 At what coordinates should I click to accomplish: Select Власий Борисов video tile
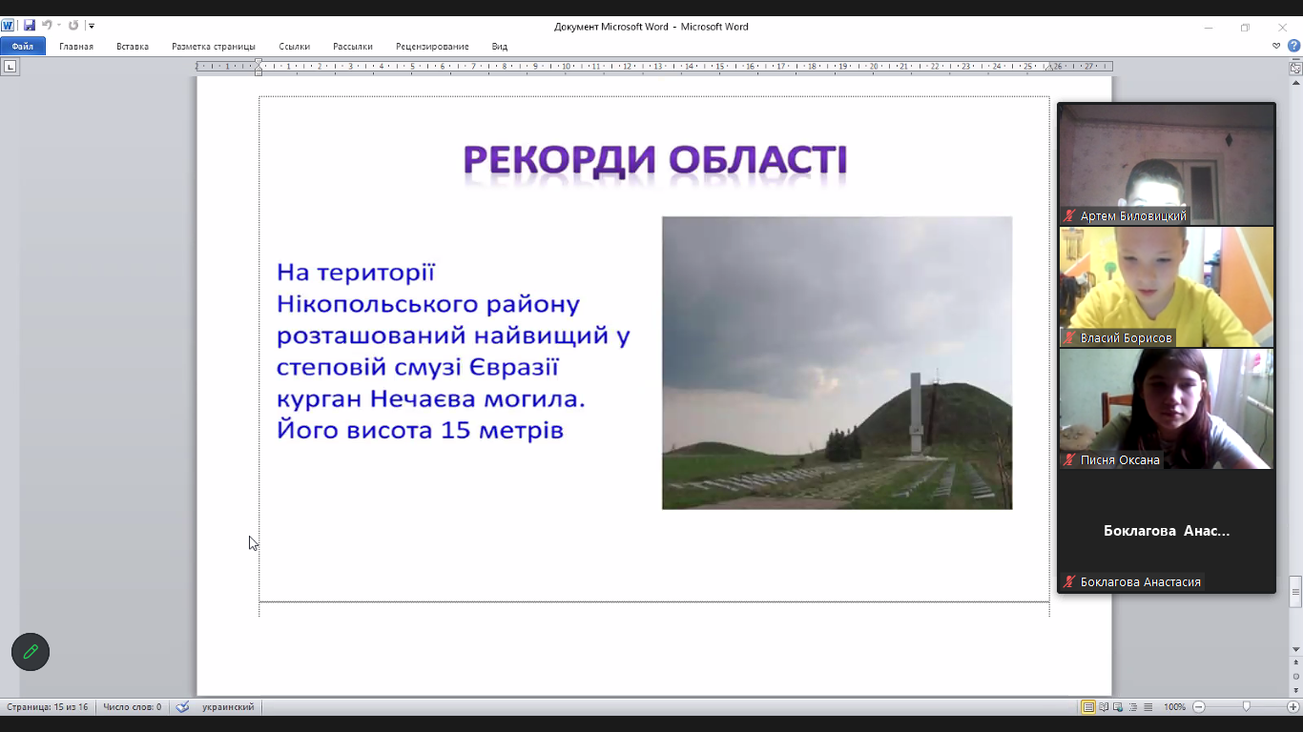point(1167,287)
